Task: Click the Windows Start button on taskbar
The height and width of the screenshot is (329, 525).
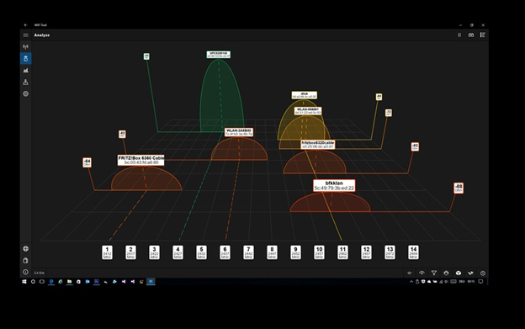Action: coord(24,282)
